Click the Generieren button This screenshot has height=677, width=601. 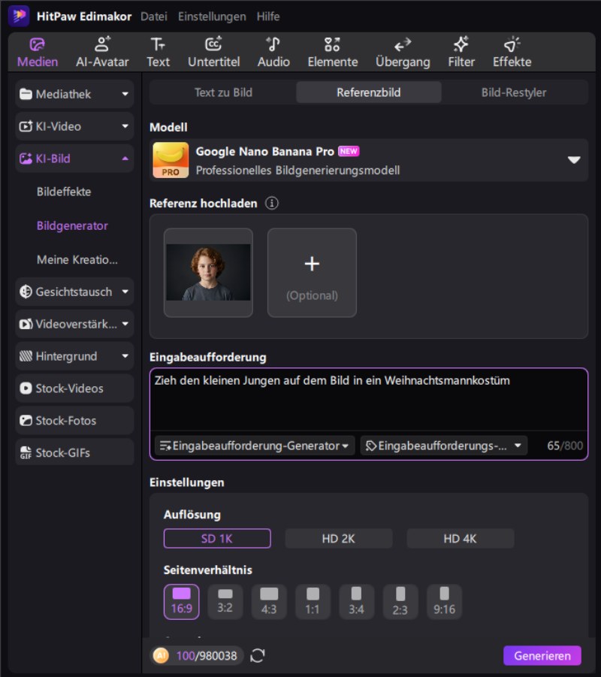pos(542,656)
